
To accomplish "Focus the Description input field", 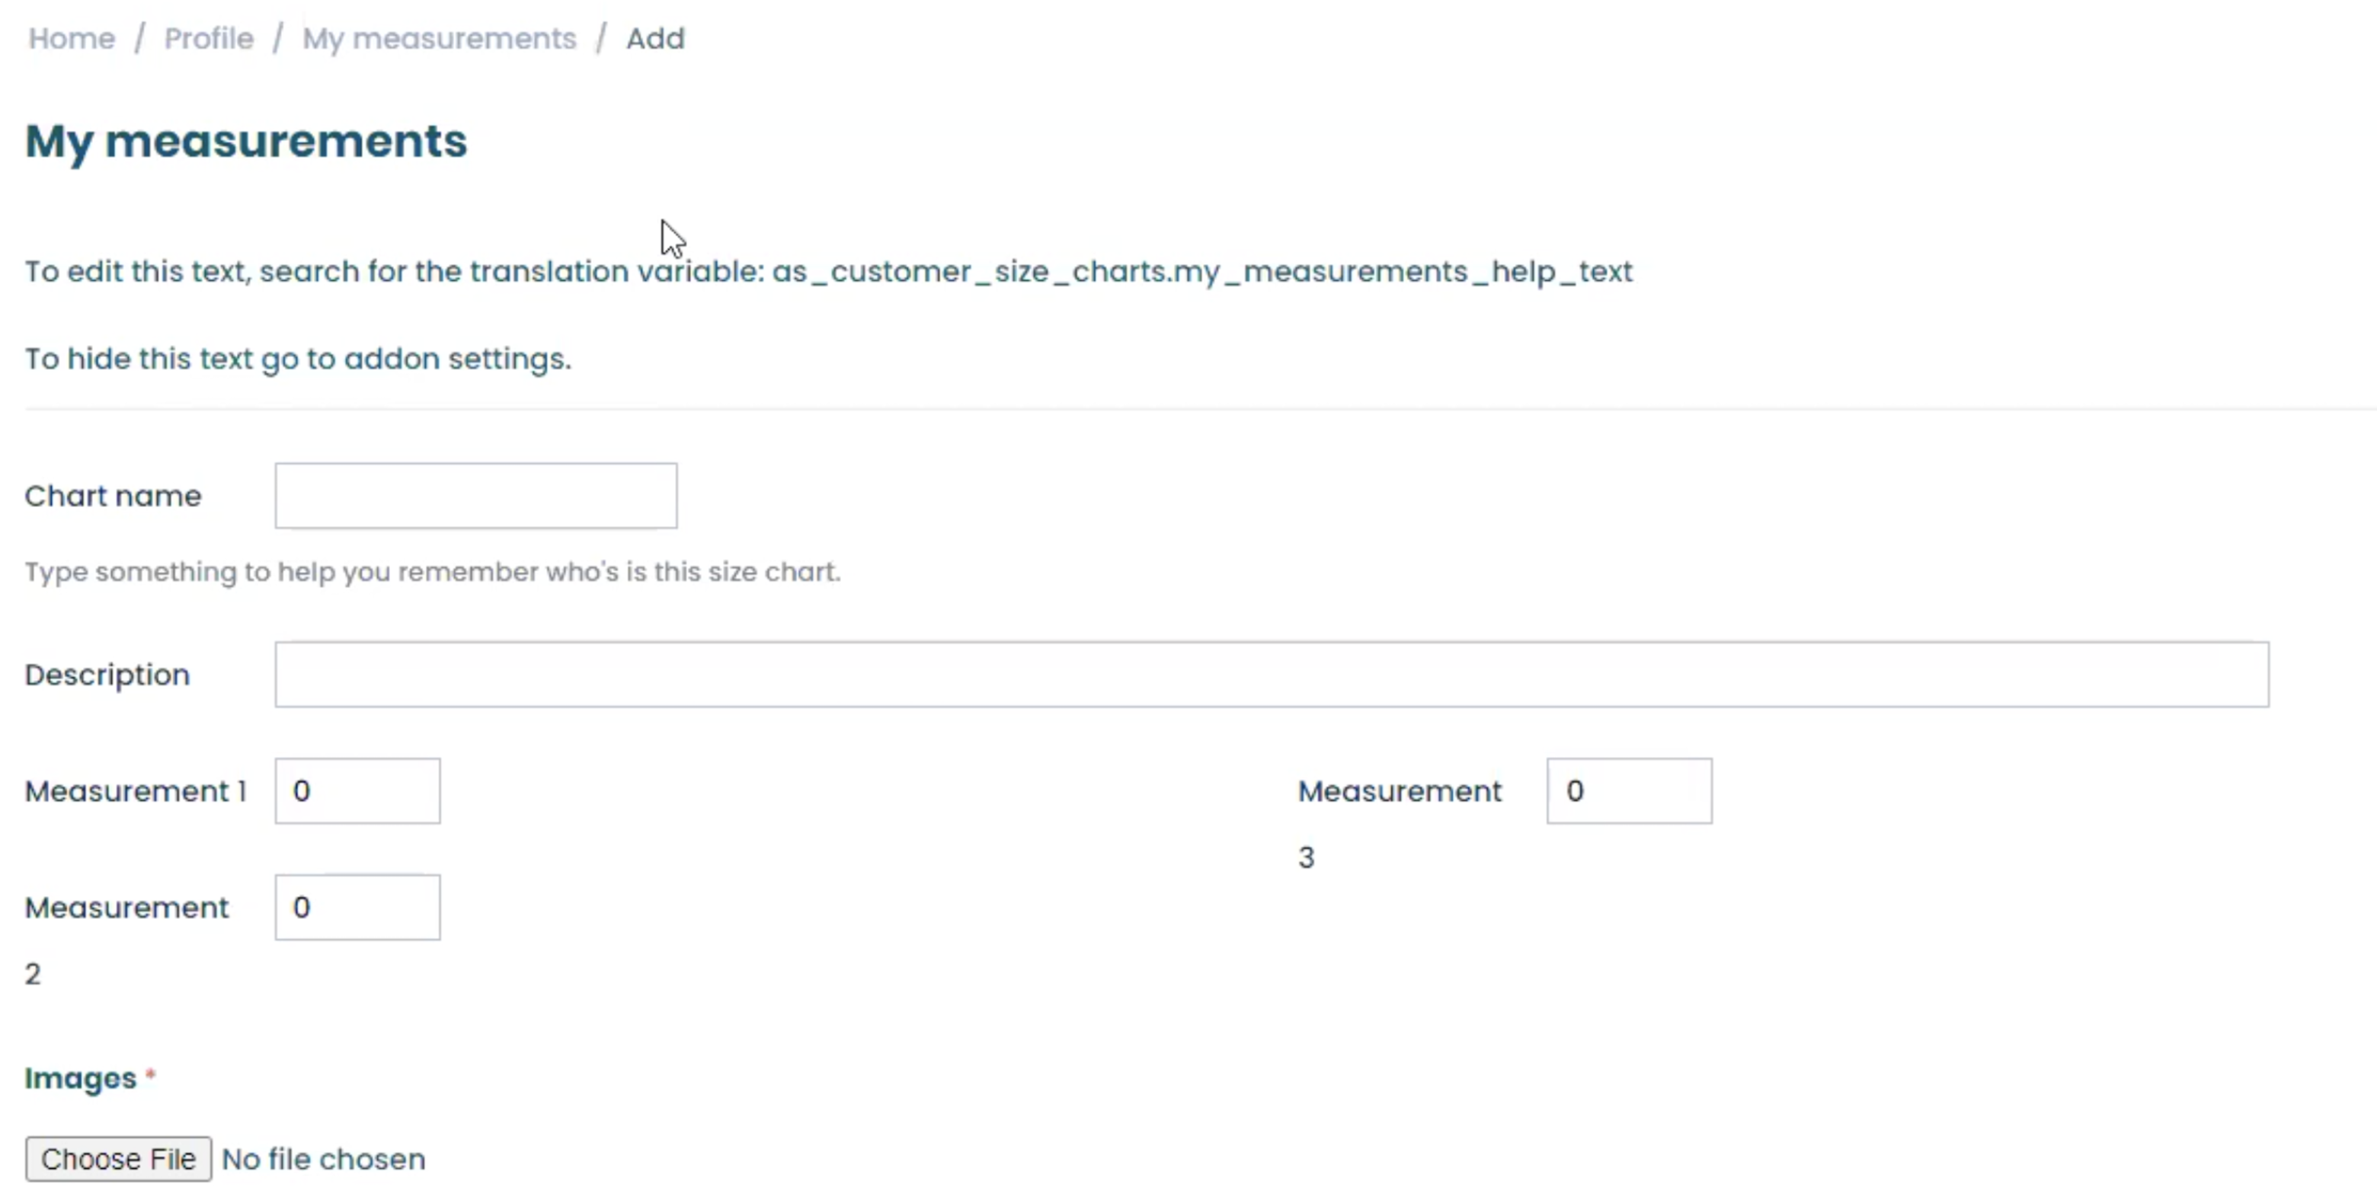I will [1272, 675].
